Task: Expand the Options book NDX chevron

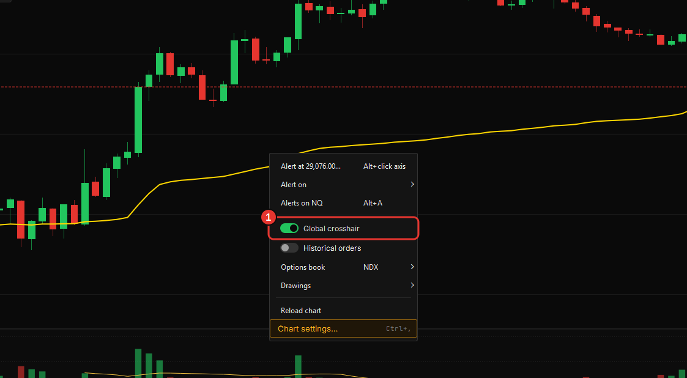Action: pyautogui.click(x=412, y=267)
